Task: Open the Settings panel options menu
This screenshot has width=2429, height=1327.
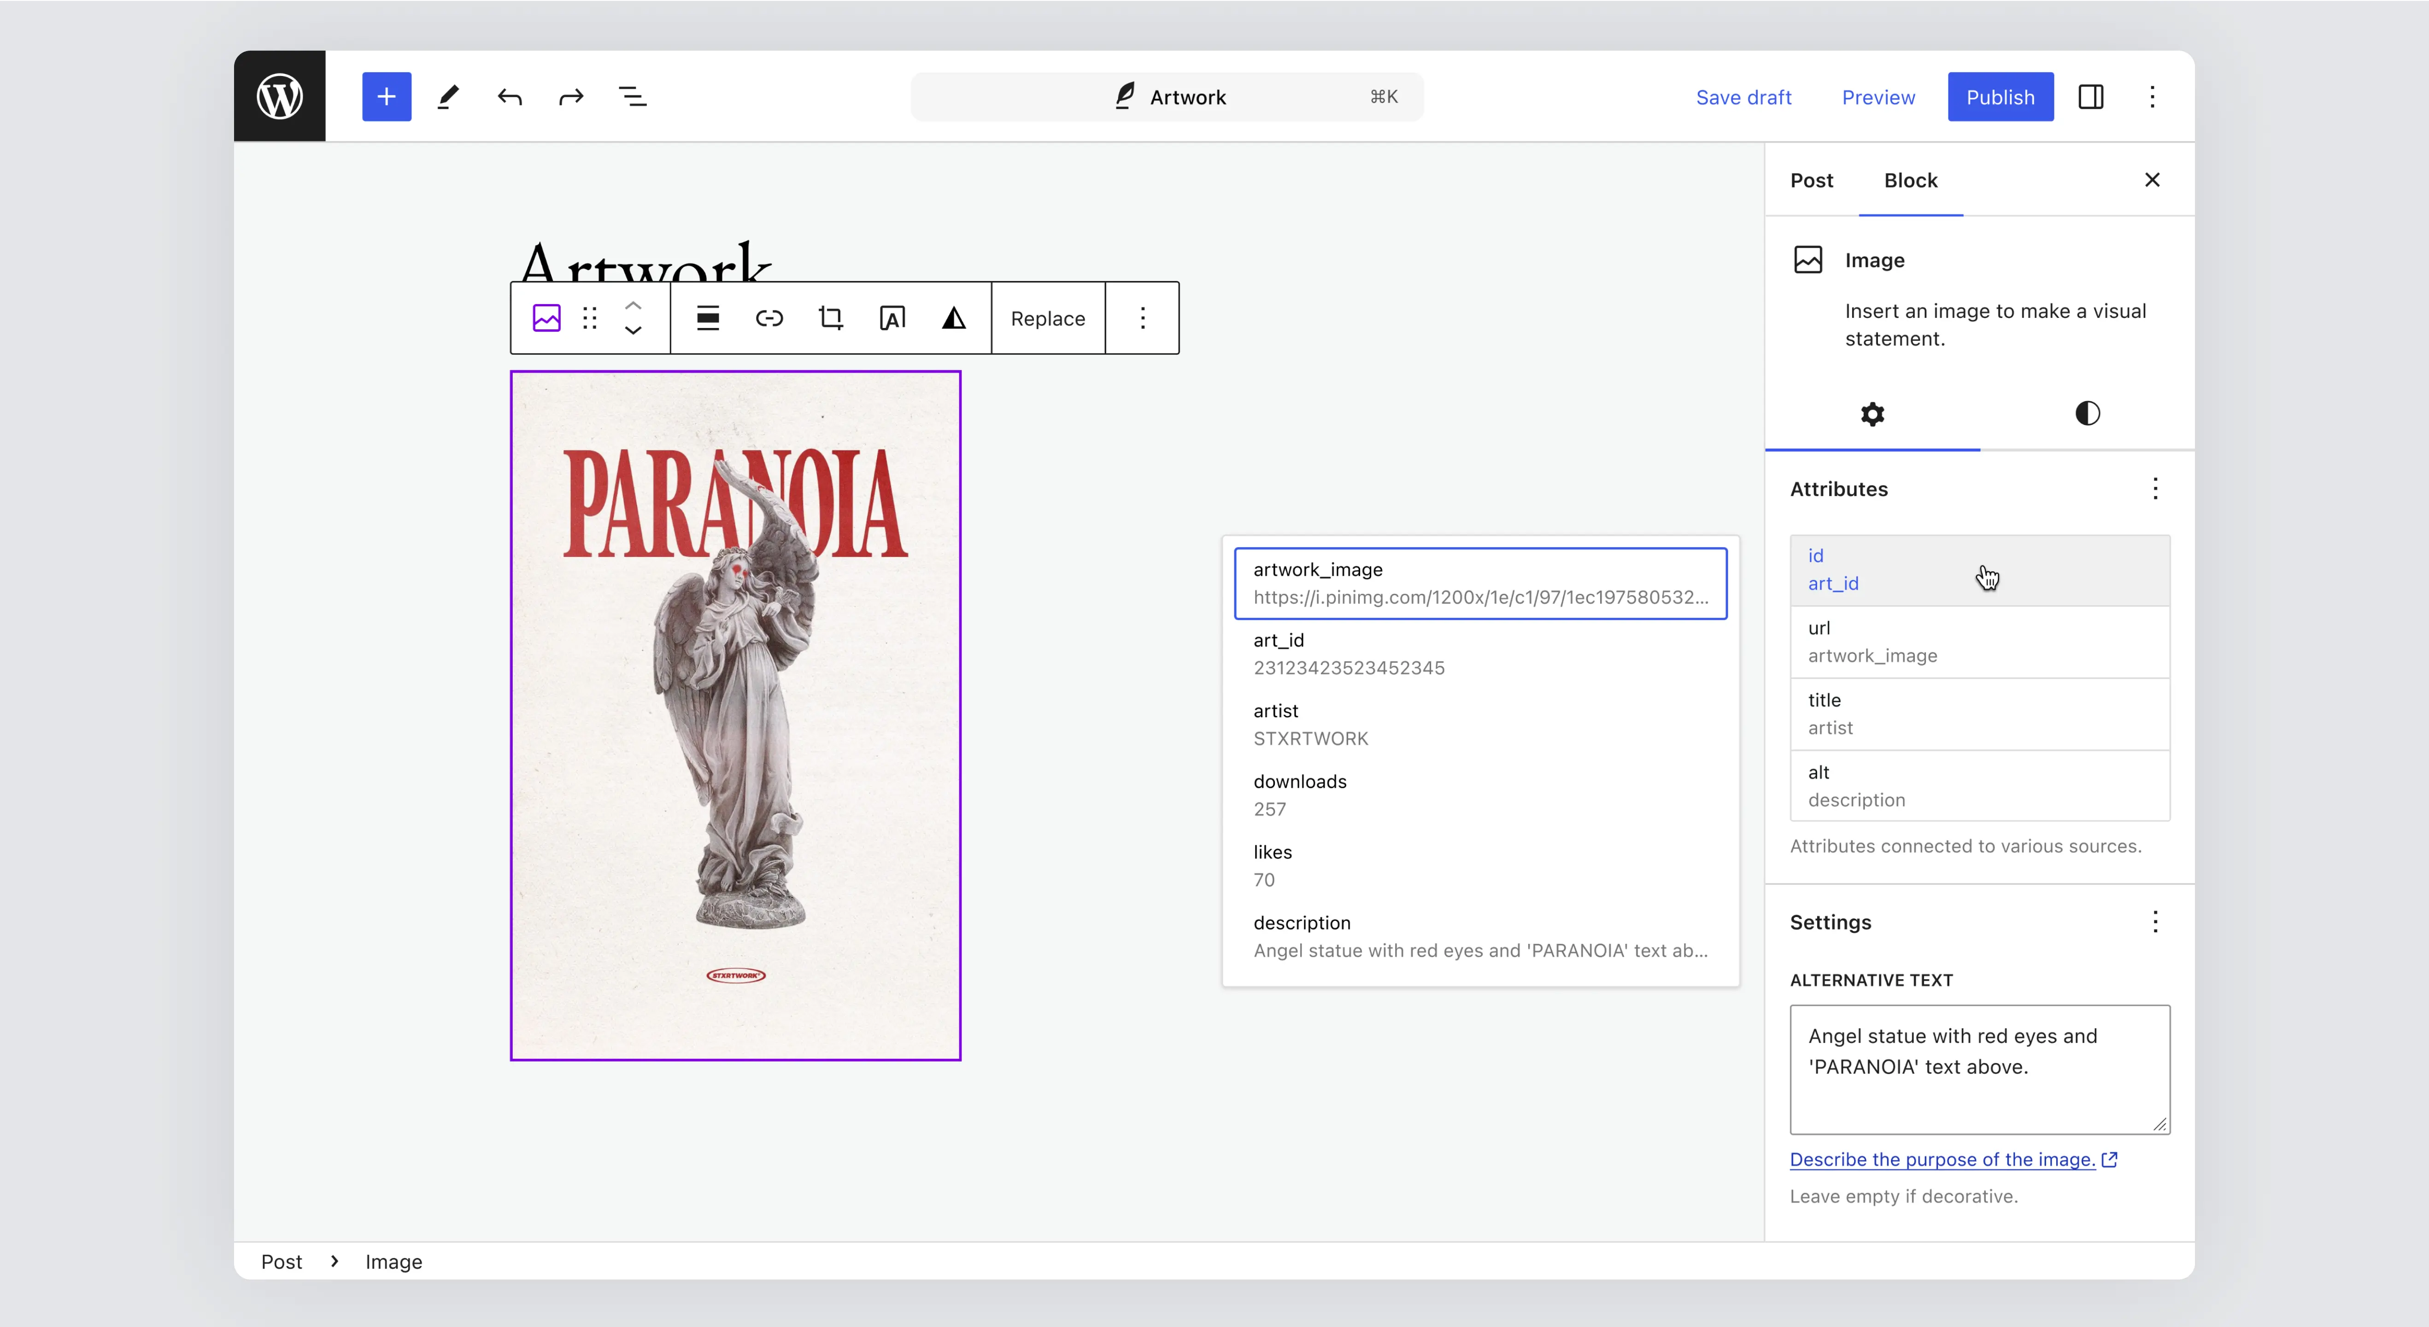Action: point(2155,922)
